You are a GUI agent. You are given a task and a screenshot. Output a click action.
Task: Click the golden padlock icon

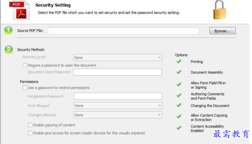pos(220,10)
